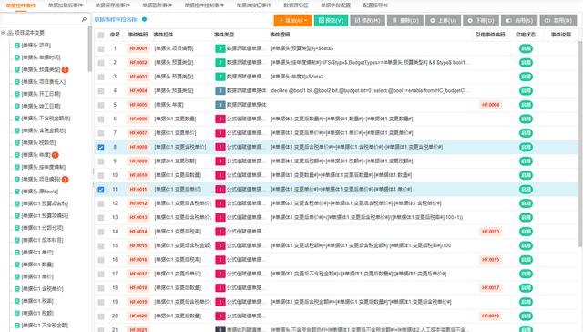Click the green icon of [单据体1.数量] tree node
Screen dimensions: 583x332
pyautogui.click(x=16, y=265)
